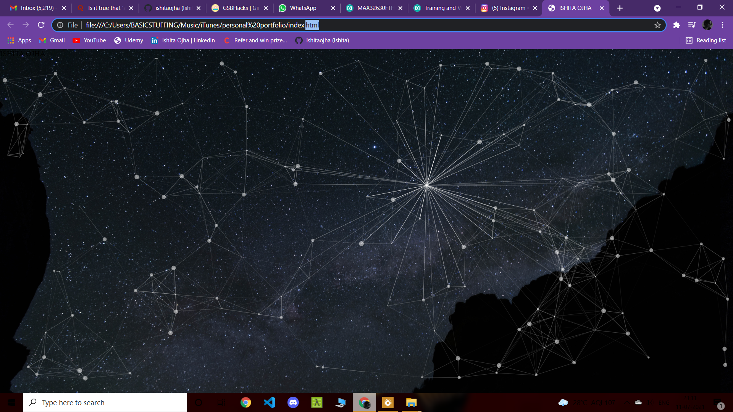Open the YouTube bookmark
This screenshot has height=412, width=733.
pos(89,40)
